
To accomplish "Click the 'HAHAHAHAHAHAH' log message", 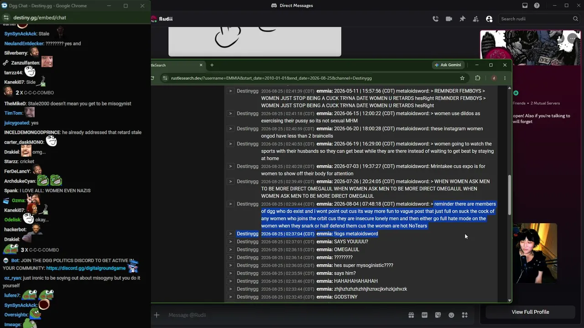I will [x=355, y=281].
